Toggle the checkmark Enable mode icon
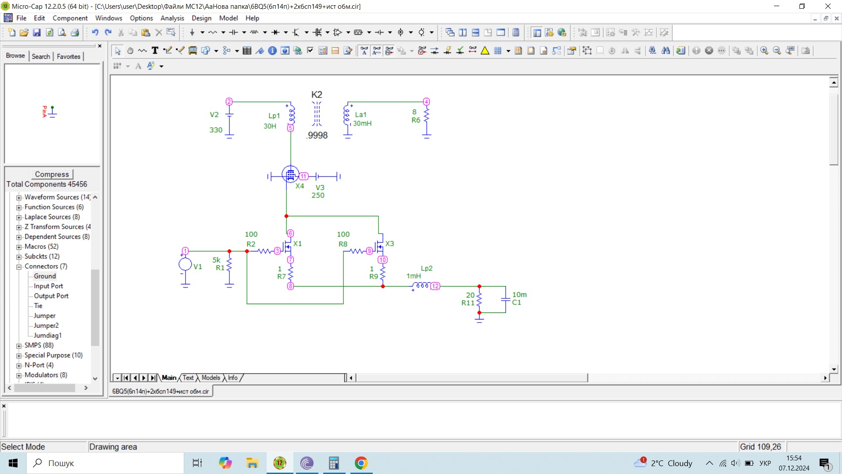The image size is (842, 474). point(310,50)
